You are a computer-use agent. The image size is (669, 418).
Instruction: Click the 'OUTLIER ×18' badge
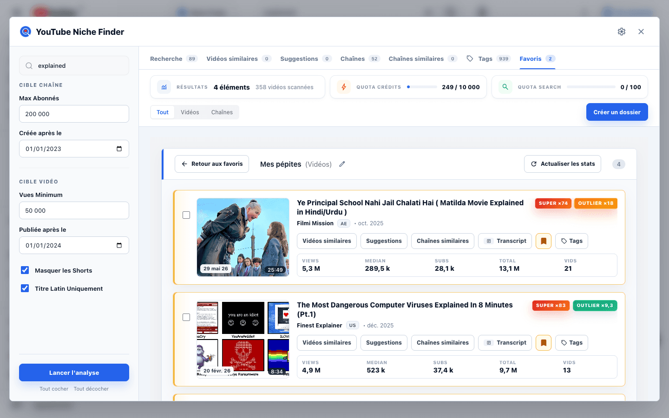click(x=596, y=203)
